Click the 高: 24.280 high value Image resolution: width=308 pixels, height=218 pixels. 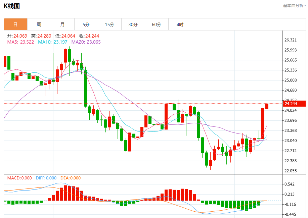coord(41,36)
